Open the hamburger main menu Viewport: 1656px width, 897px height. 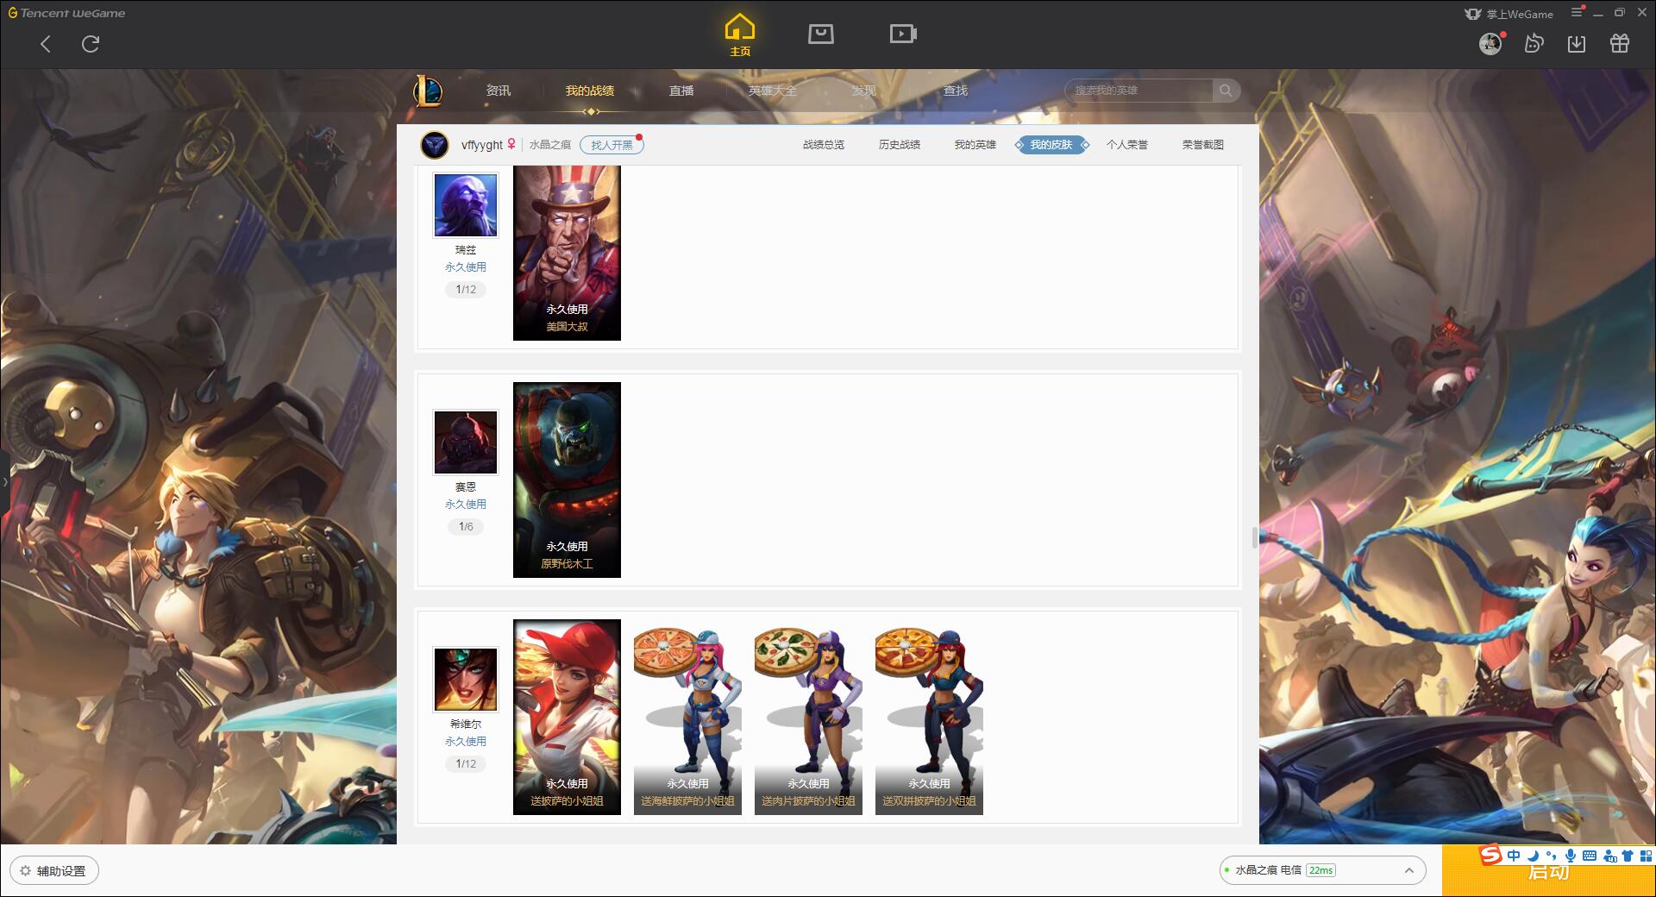1577,12
